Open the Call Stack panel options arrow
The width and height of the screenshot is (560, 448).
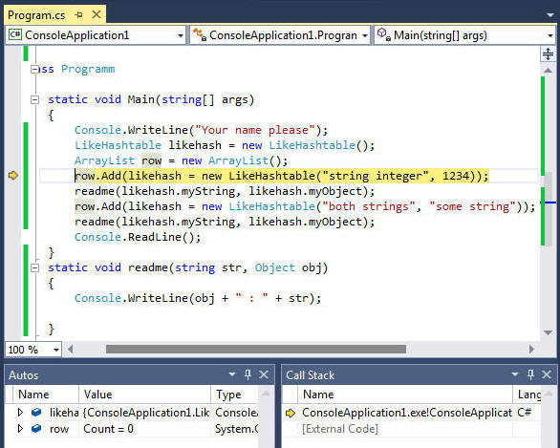[515, 374]
